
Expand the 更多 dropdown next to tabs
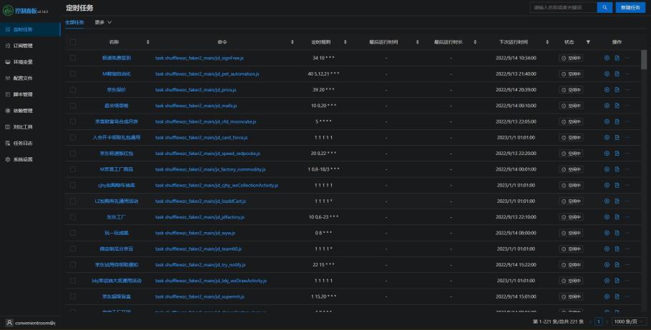click(104, 22)
